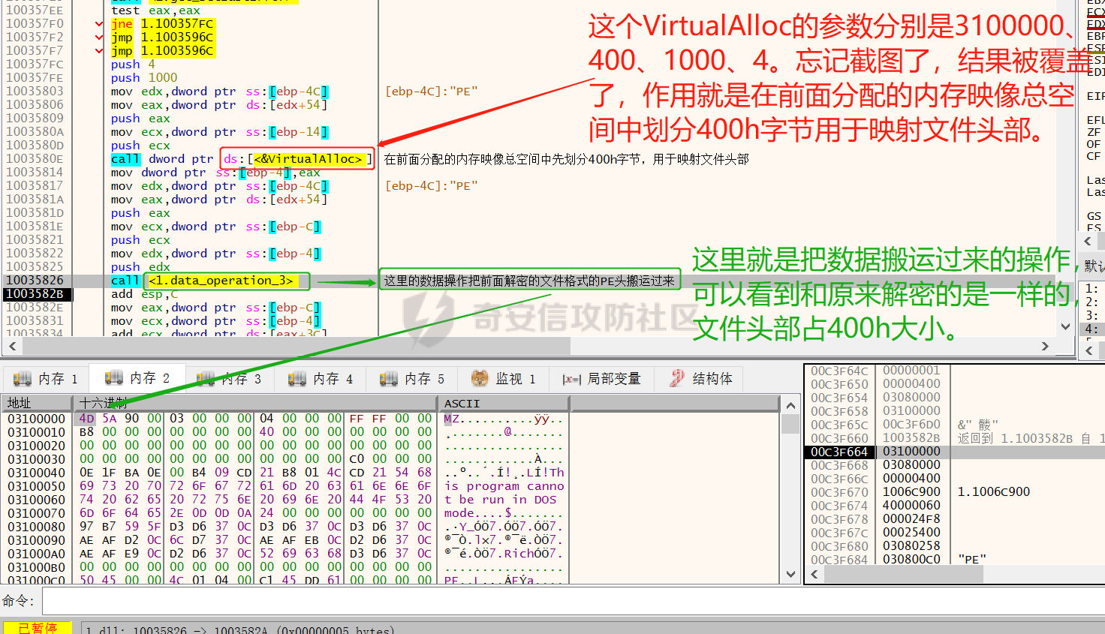Screen dimensions: 1105x634
Task: Select stack value 40000060
Action: coord(911,506)
